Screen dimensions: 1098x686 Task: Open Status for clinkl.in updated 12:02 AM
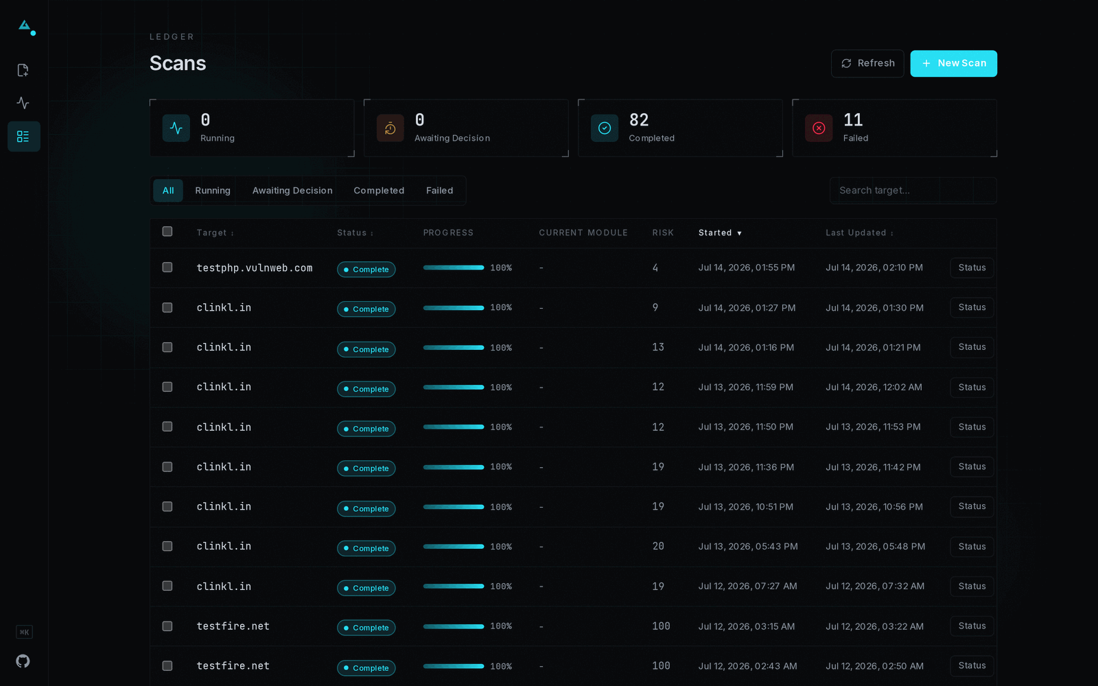[972, 387]
